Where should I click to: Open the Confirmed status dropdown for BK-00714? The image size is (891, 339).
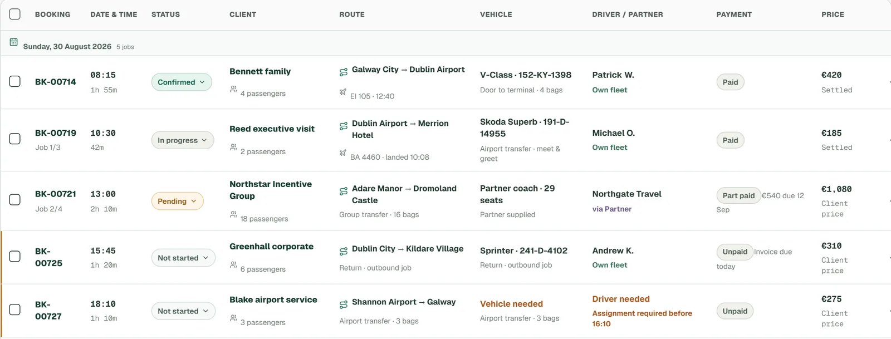pyautogui.click(x=182, y=82)
